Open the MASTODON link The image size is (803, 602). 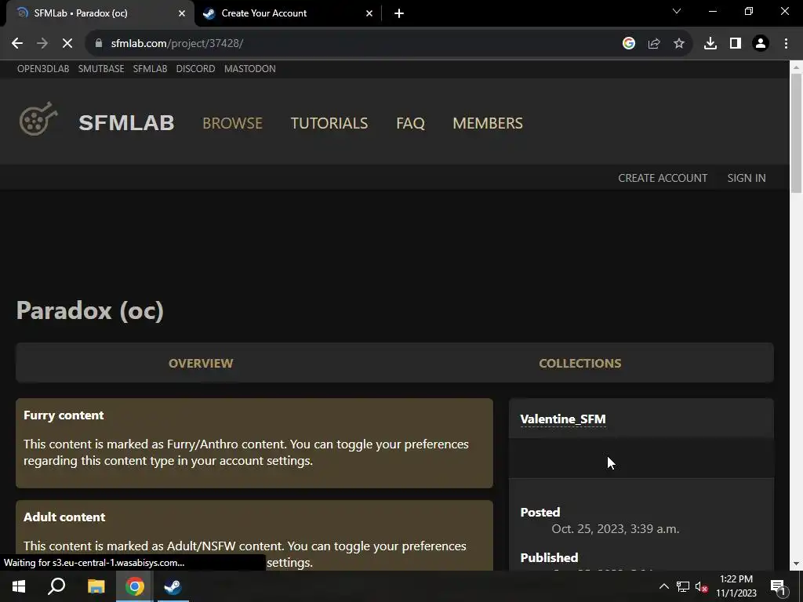(250, 69)
